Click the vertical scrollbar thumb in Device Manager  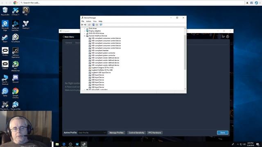[185, 52]
